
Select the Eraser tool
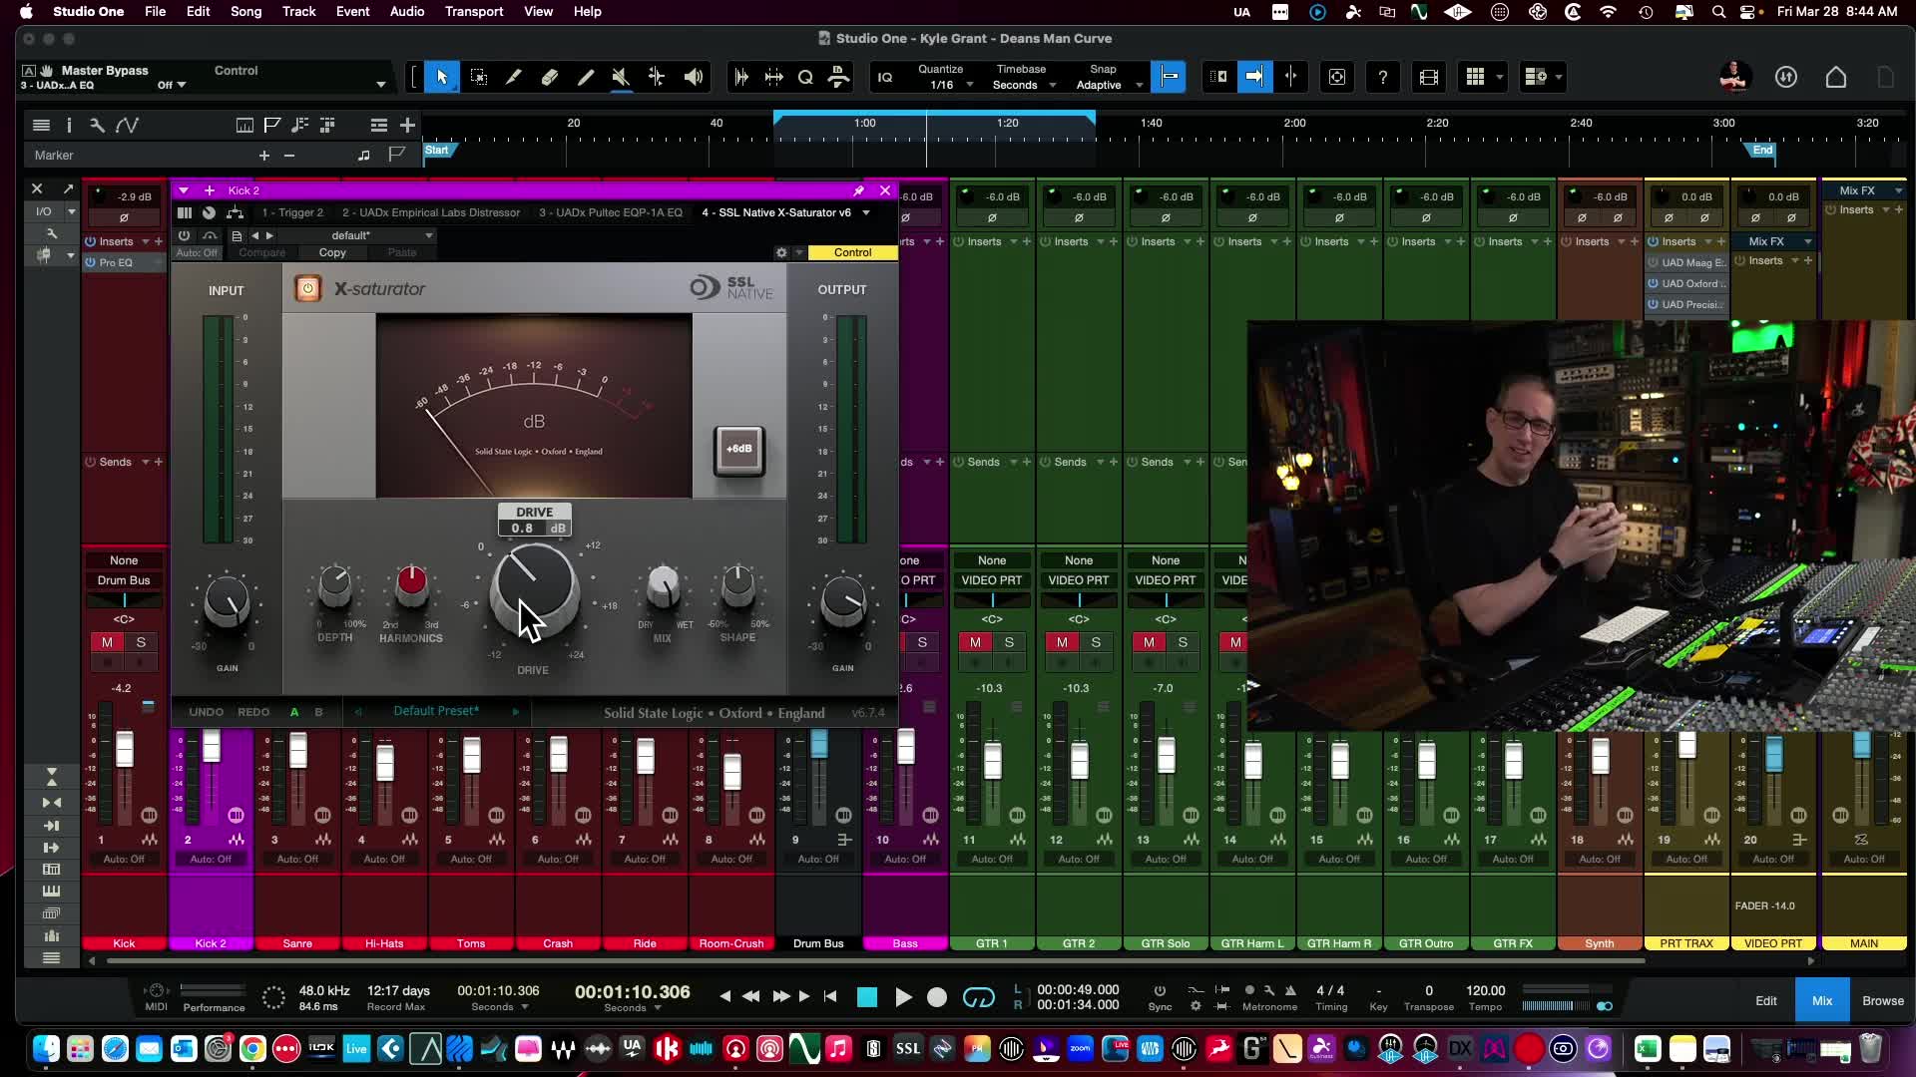pos(549,77)
